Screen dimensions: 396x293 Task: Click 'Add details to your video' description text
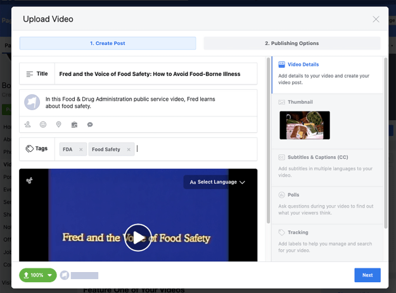pyautogui.click(x=324, y=79)
